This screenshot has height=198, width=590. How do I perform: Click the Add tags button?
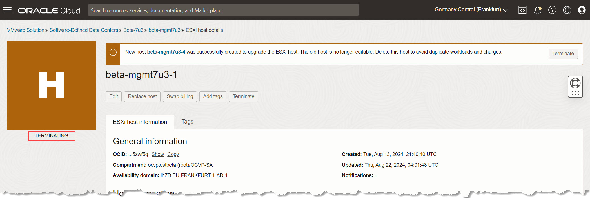tap(213, 96)
